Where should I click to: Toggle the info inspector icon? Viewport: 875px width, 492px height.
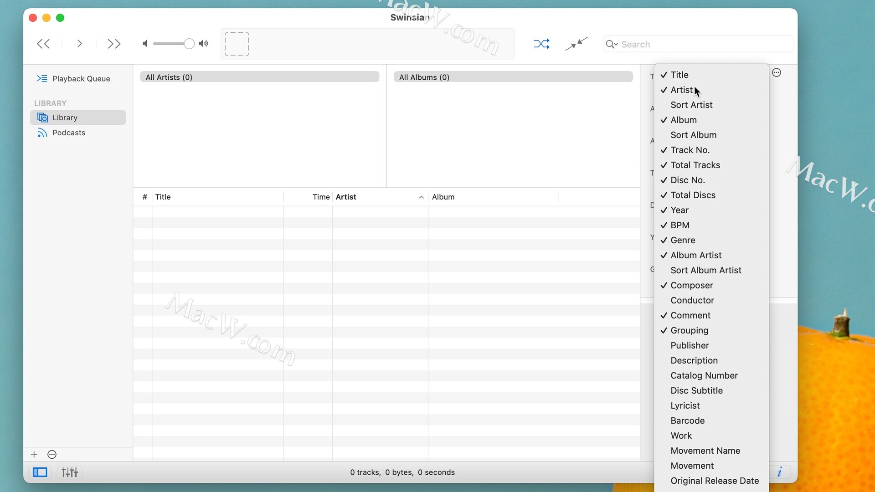pyautogui.click(x=780, y=472)
